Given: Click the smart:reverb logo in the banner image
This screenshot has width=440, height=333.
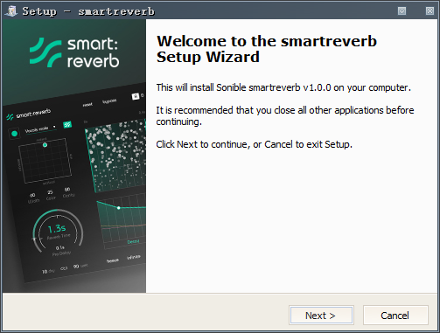Looking at the screenshot, I should (74, 52).
